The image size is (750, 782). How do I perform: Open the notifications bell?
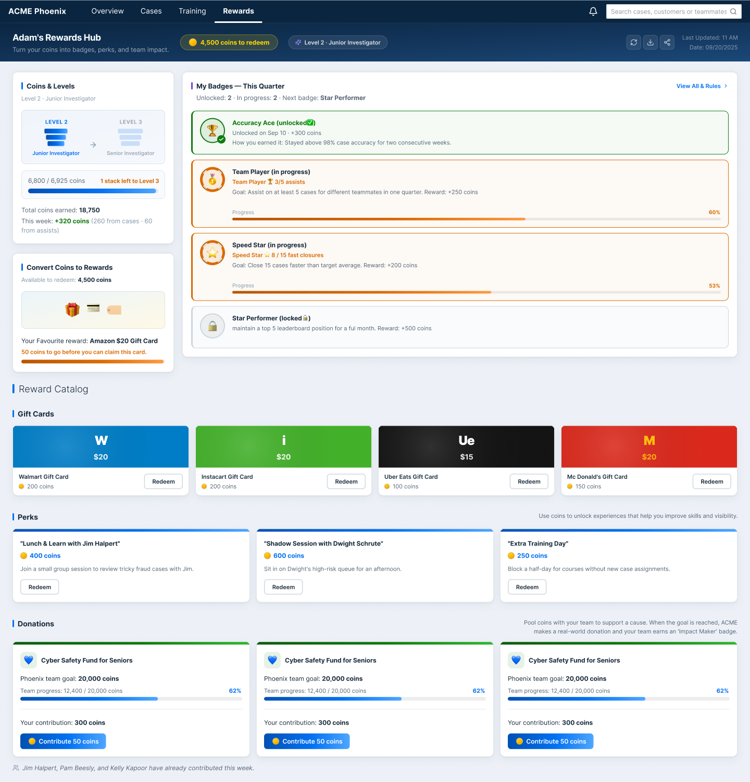[593, 11]
